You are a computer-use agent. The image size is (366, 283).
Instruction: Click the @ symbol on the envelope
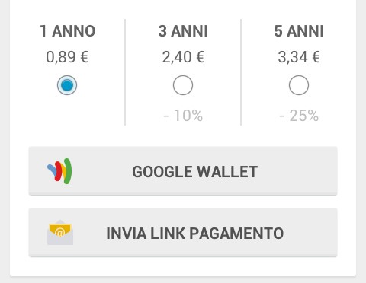point(59,232)
